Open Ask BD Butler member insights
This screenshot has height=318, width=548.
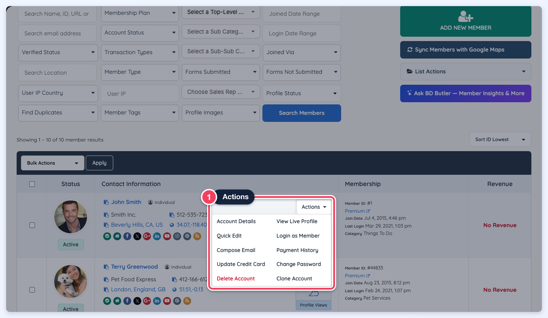point(466,93)
